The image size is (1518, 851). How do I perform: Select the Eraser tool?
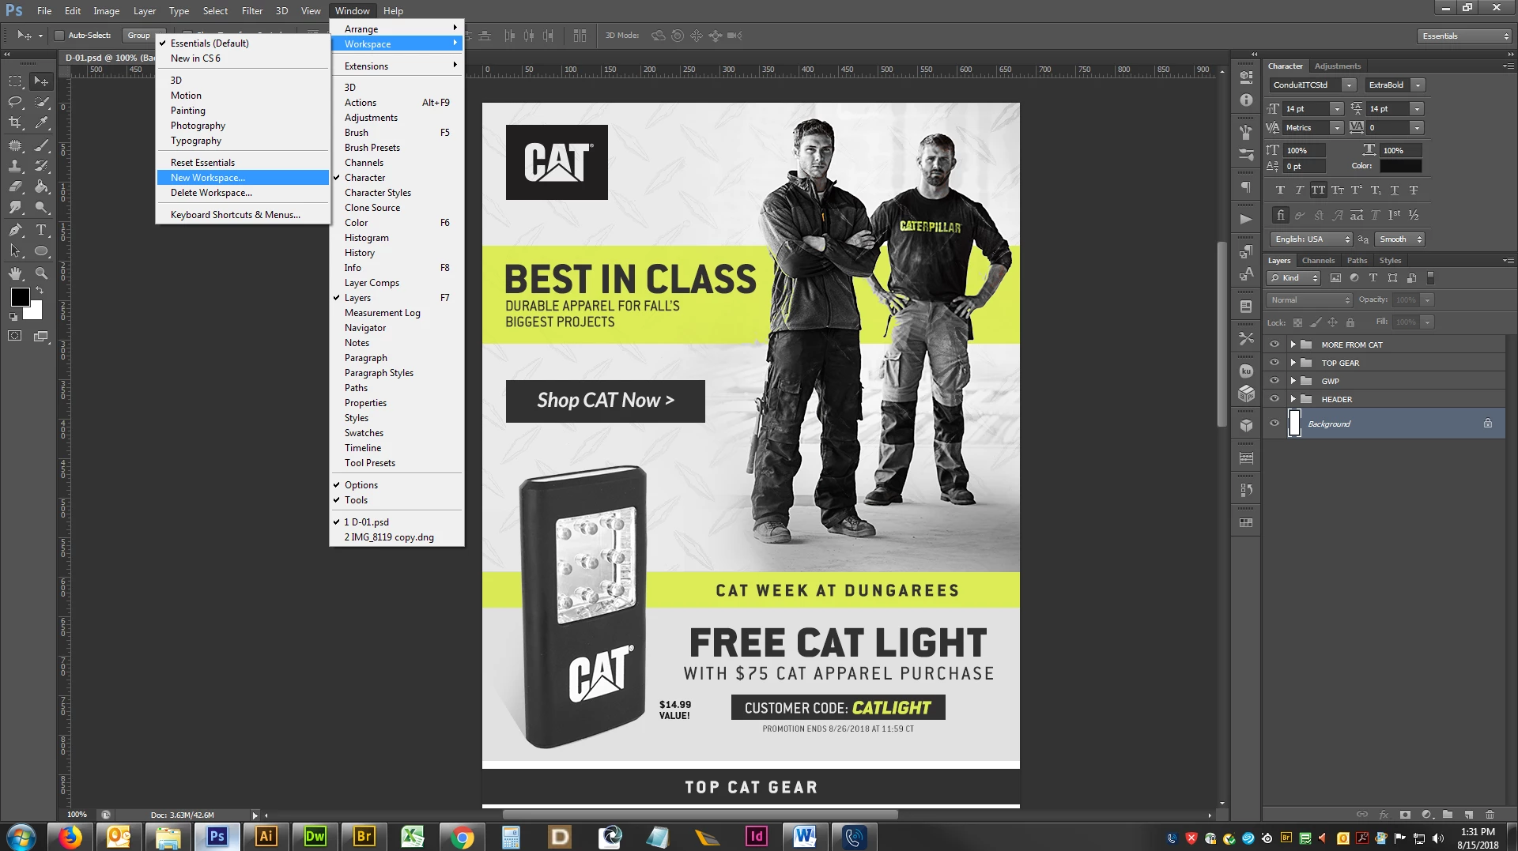click(15, 186)
